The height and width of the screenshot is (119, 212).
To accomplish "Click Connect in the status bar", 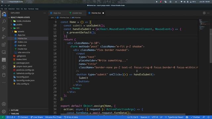I will (23, 117).
